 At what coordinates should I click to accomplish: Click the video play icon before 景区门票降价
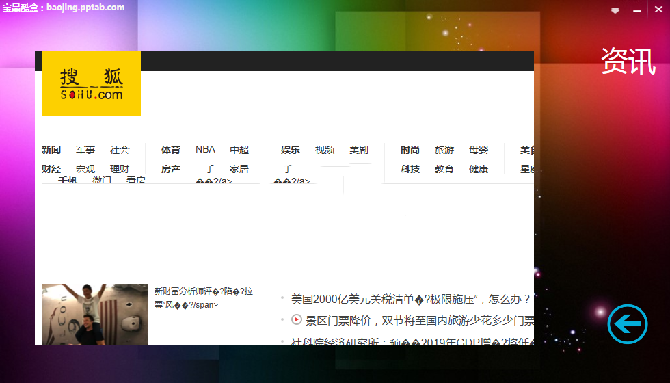coord(297,319)
